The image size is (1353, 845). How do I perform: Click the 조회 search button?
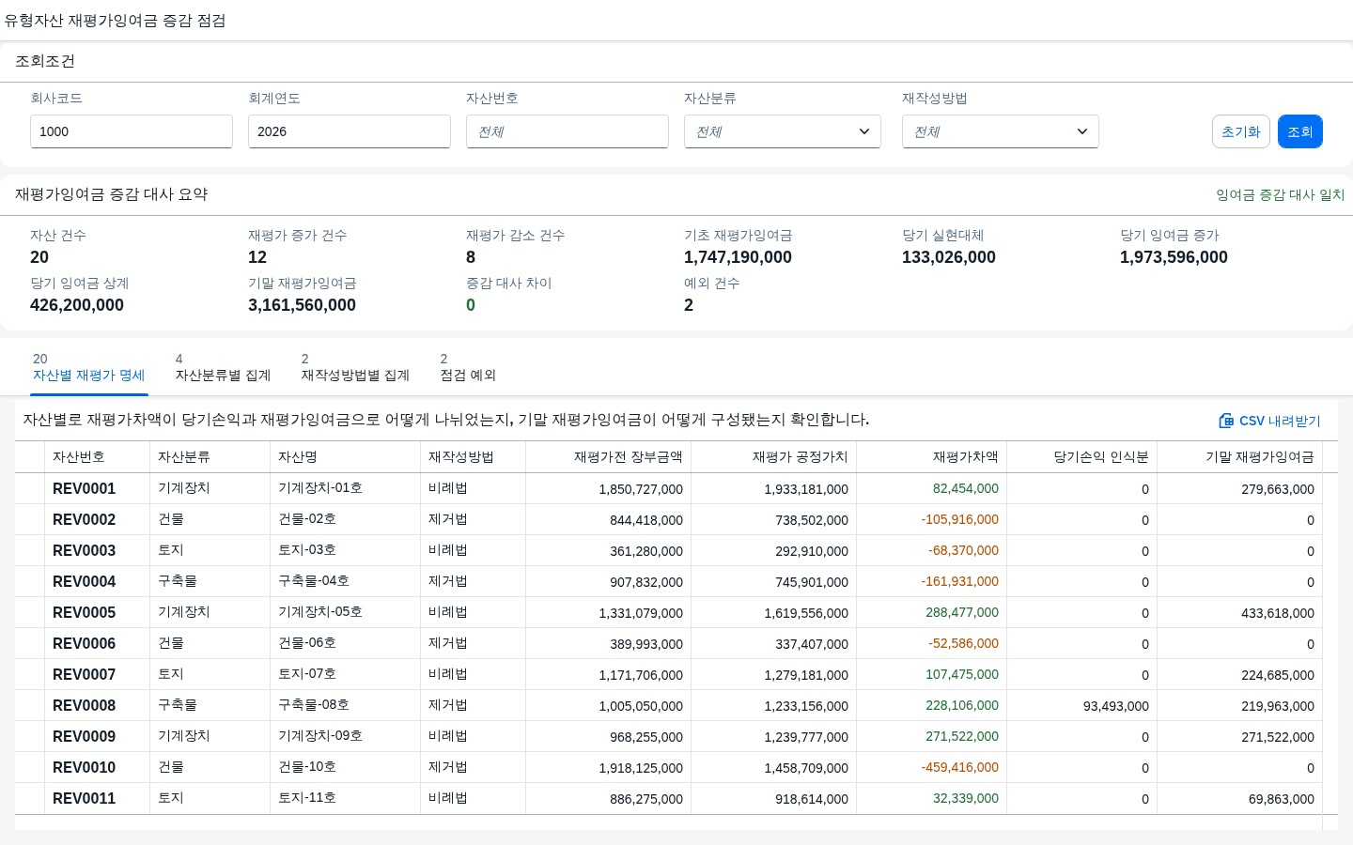(x=1300, y=131)
